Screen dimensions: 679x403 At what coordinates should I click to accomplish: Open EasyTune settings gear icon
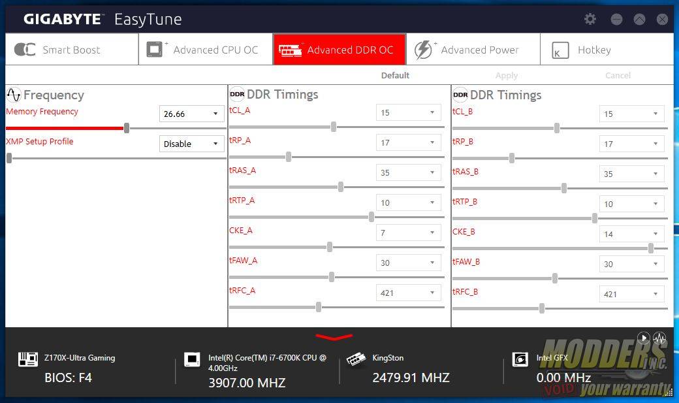(590, 19)
